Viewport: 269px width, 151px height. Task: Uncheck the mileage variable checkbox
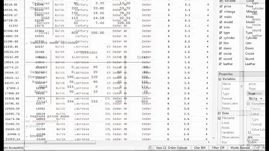[x=221, y=12]
